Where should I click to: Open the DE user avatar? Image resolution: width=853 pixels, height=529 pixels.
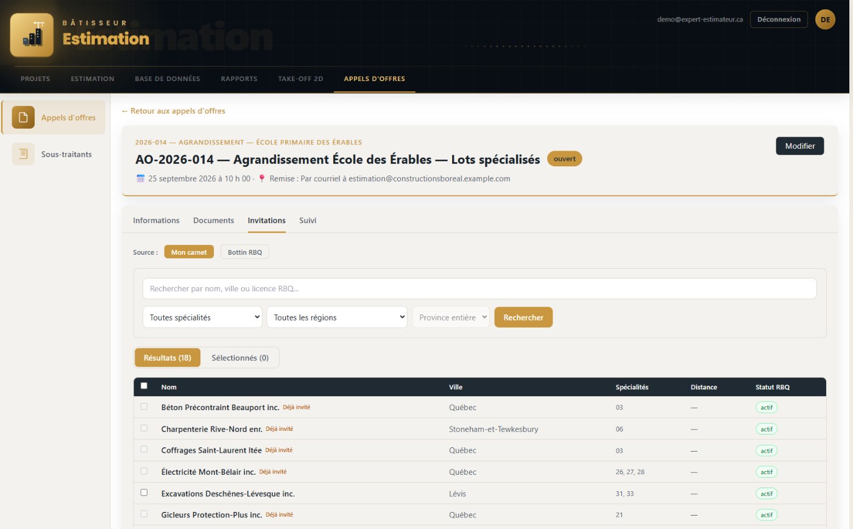(825, 20)
